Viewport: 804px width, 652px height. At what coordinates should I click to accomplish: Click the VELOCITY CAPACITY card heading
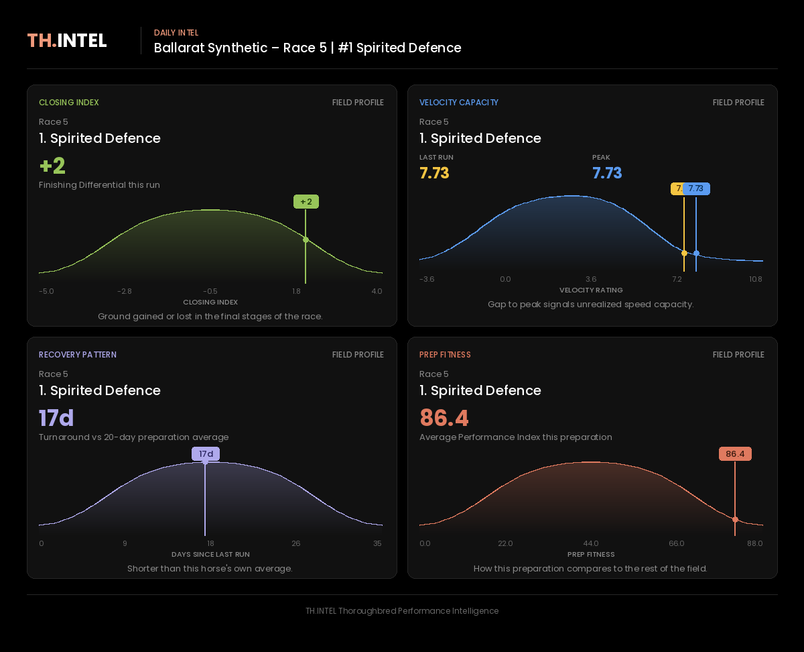point(459,103)
